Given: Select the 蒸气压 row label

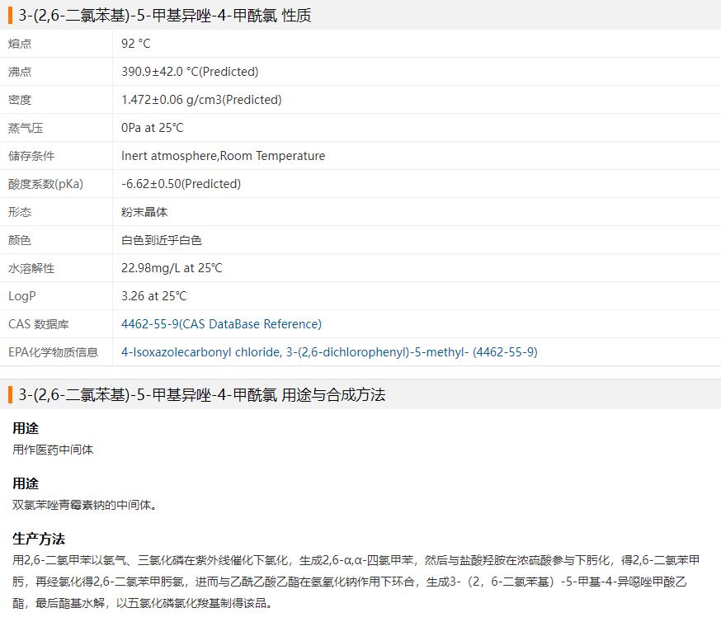Looking at the screenshot, I should tap(26, 128).
